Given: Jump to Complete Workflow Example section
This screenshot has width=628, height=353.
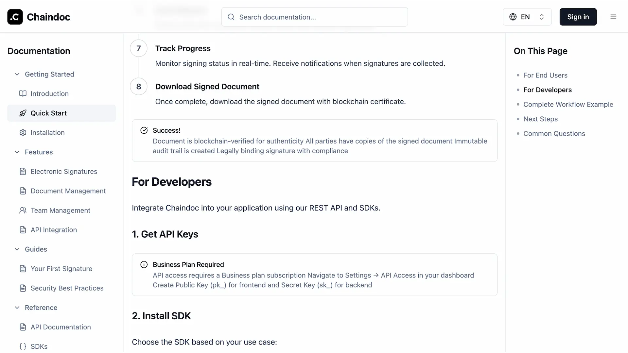Looking at the screenshot, I should pyautogui.click(x=568, y=104).
